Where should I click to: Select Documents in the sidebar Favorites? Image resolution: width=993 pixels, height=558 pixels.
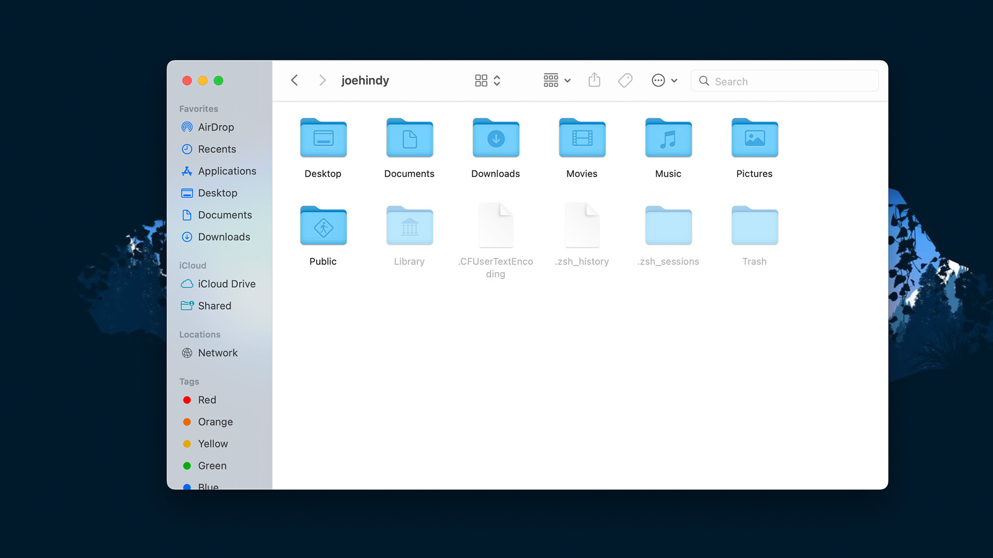click(224, 215)
